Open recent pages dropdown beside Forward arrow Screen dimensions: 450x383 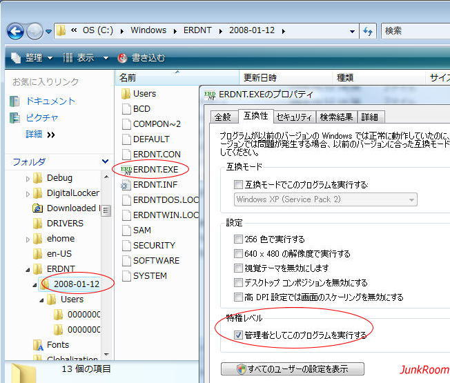click(x=48, y=32)
